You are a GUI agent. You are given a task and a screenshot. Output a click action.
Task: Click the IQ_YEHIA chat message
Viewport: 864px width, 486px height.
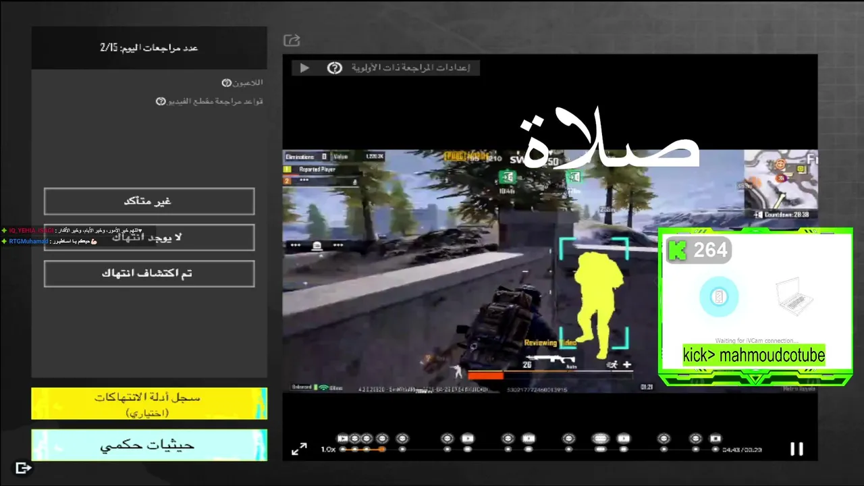[73, 231]
